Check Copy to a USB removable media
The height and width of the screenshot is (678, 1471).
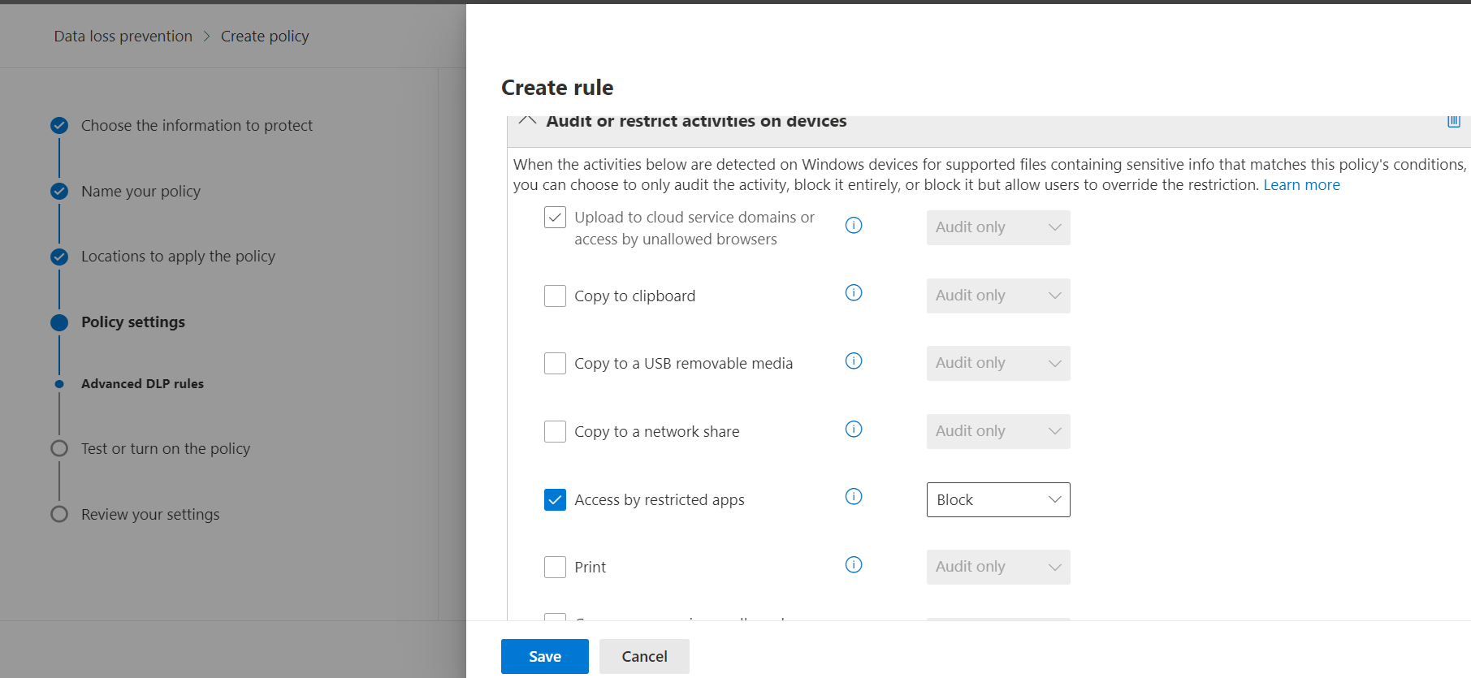[x=555, y=363]
